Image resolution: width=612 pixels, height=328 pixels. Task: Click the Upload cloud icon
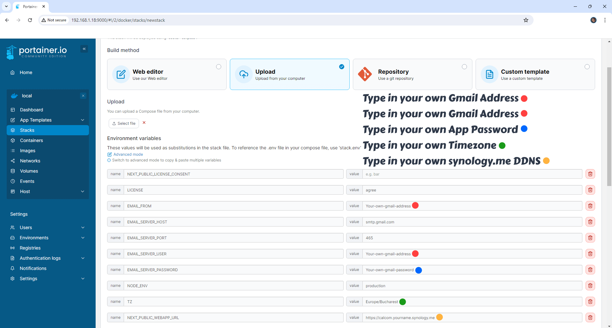244,74
